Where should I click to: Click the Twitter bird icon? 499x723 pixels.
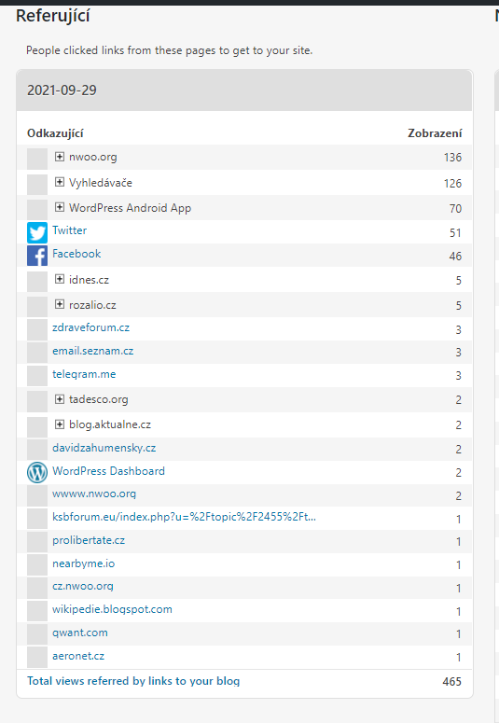pos(37,232)
